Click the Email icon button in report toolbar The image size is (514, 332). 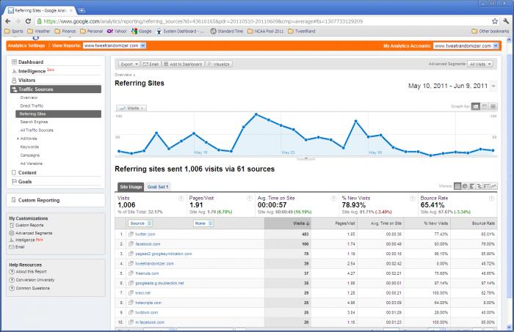pyautogui.click(x=151, y=64)
